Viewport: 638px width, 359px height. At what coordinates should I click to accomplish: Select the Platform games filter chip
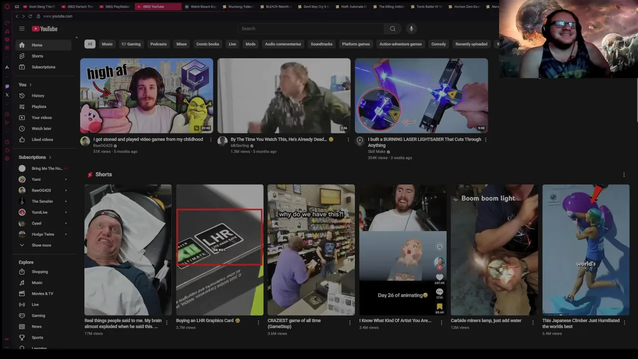pyautogui.click(x=356, y=44)
